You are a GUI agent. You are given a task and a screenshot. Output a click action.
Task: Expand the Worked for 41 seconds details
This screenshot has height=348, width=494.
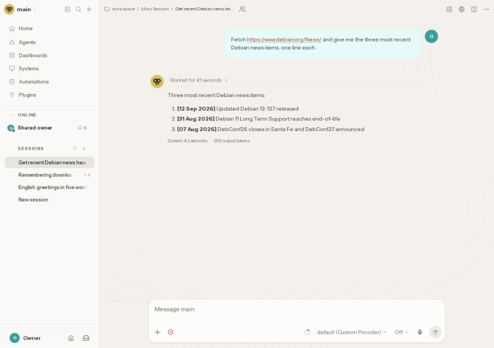coord(198,80)
